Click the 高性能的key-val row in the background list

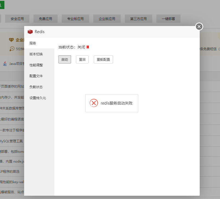[x=12, y=182]
